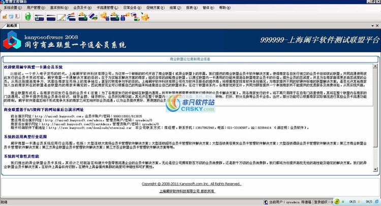Image resolution: width=381 pixels, height=206 pixels.
Task: Click the front-end demo URL union0.kanyosoft.com
Action: pos(58,117)
